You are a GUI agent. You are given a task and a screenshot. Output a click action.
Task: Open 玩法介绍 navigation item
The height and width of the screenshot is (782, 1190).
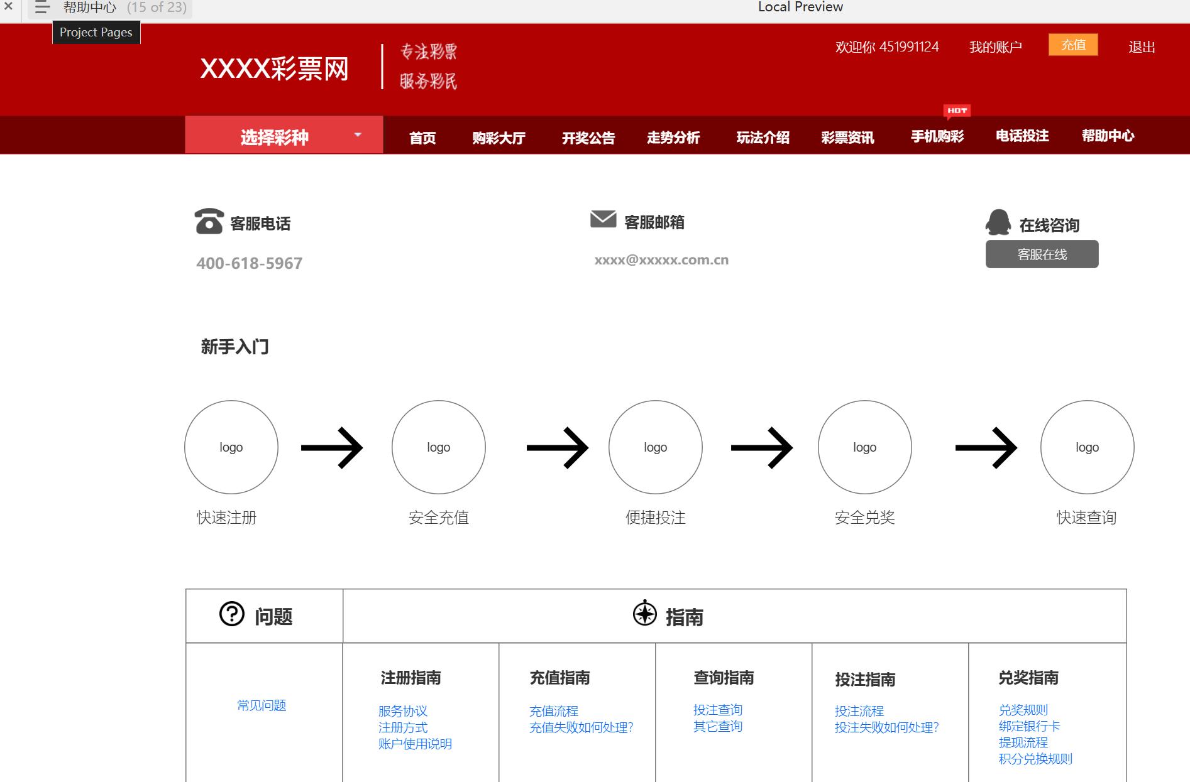763,137
